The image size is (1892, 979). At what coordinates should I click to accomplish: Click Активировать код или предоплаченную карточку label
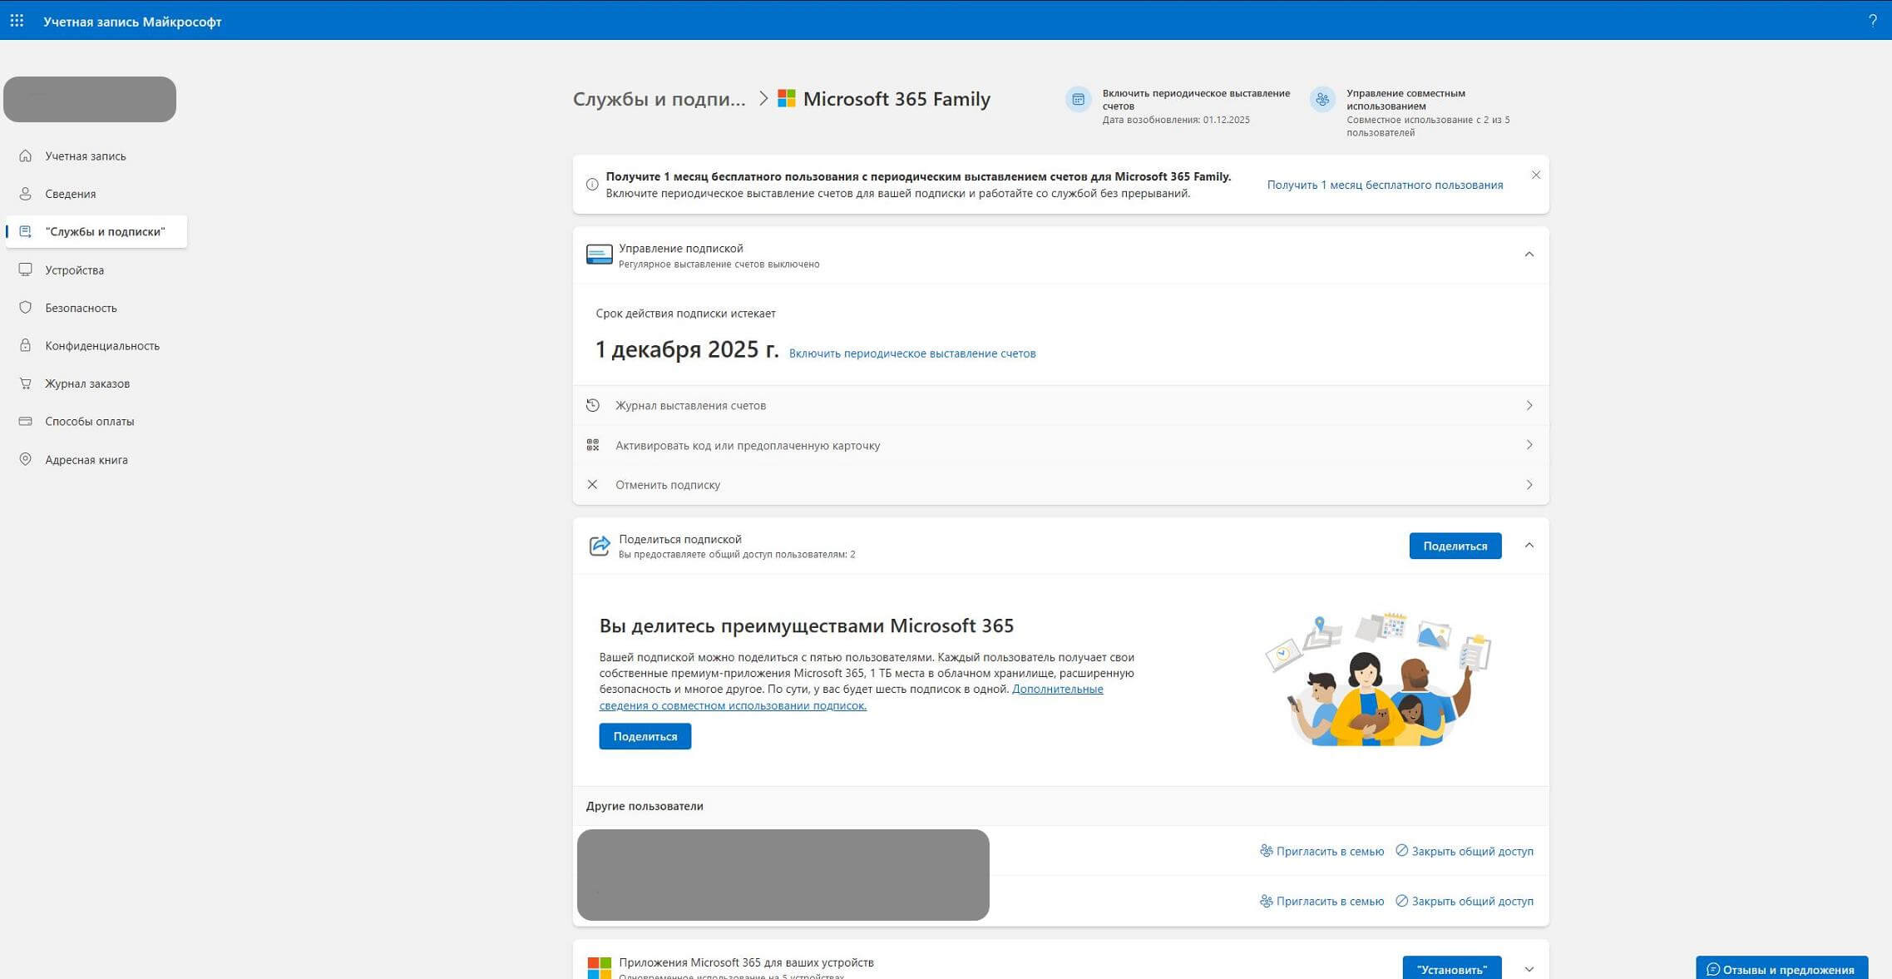(x=748, y=445)
